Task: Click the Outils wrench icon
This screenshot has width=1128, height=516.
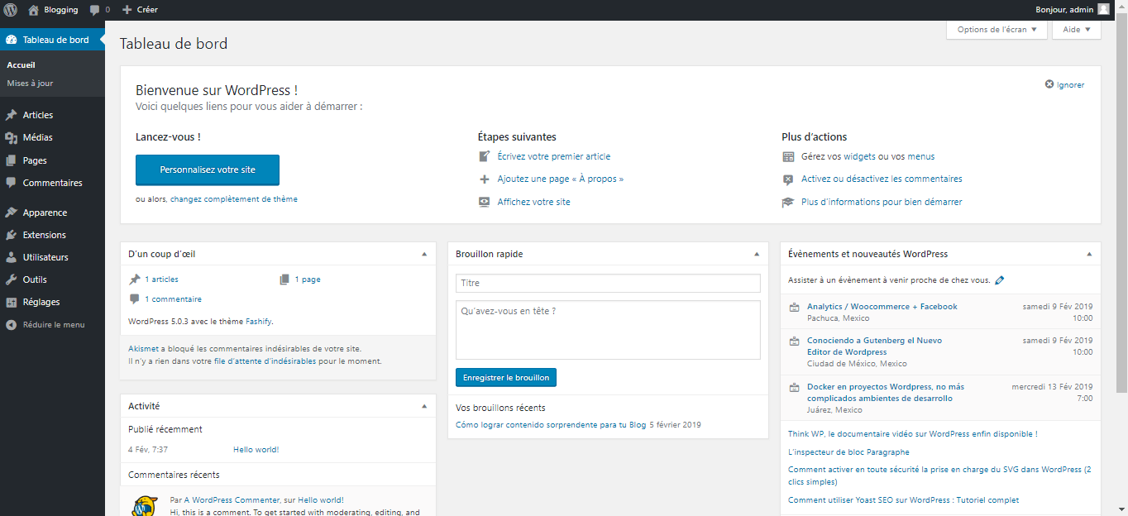Action: pos(12,279)
